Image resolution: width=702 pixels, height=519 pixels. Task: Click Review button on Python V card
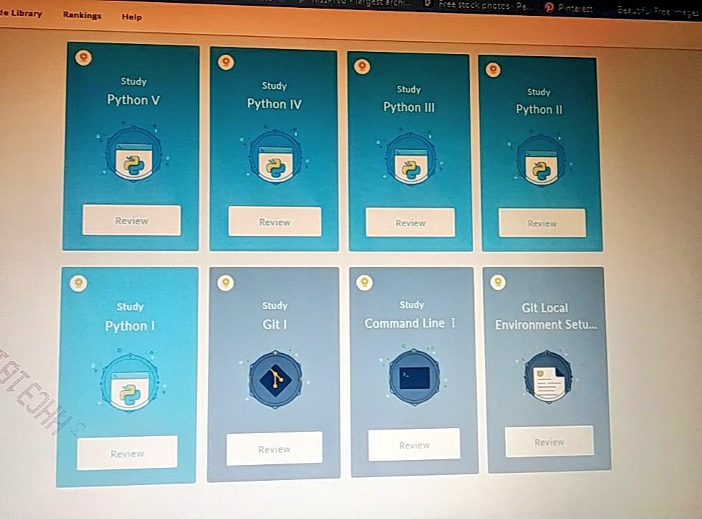(131, 220)
